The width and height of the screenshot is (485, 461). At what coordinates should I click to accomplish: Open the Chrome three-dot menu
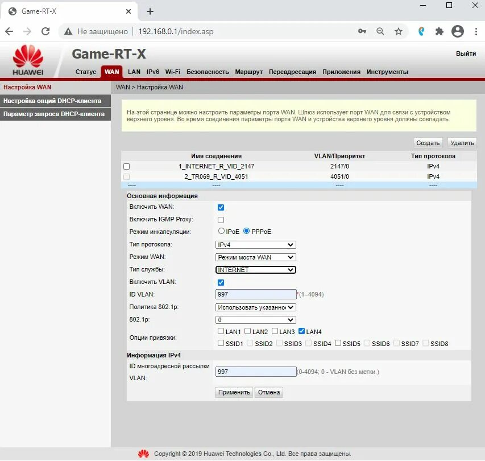click(476, 31)
